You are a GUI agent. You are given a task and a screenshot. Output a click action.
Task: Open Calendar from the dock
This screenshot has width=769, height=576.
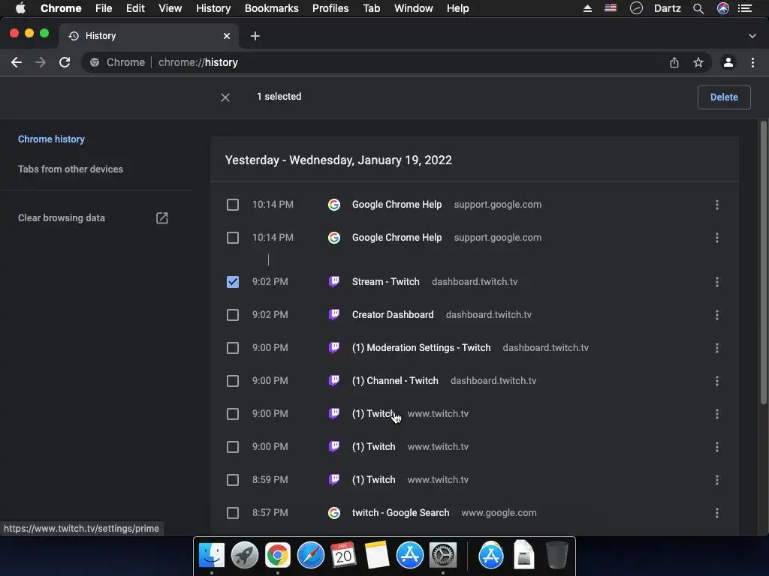343,555
